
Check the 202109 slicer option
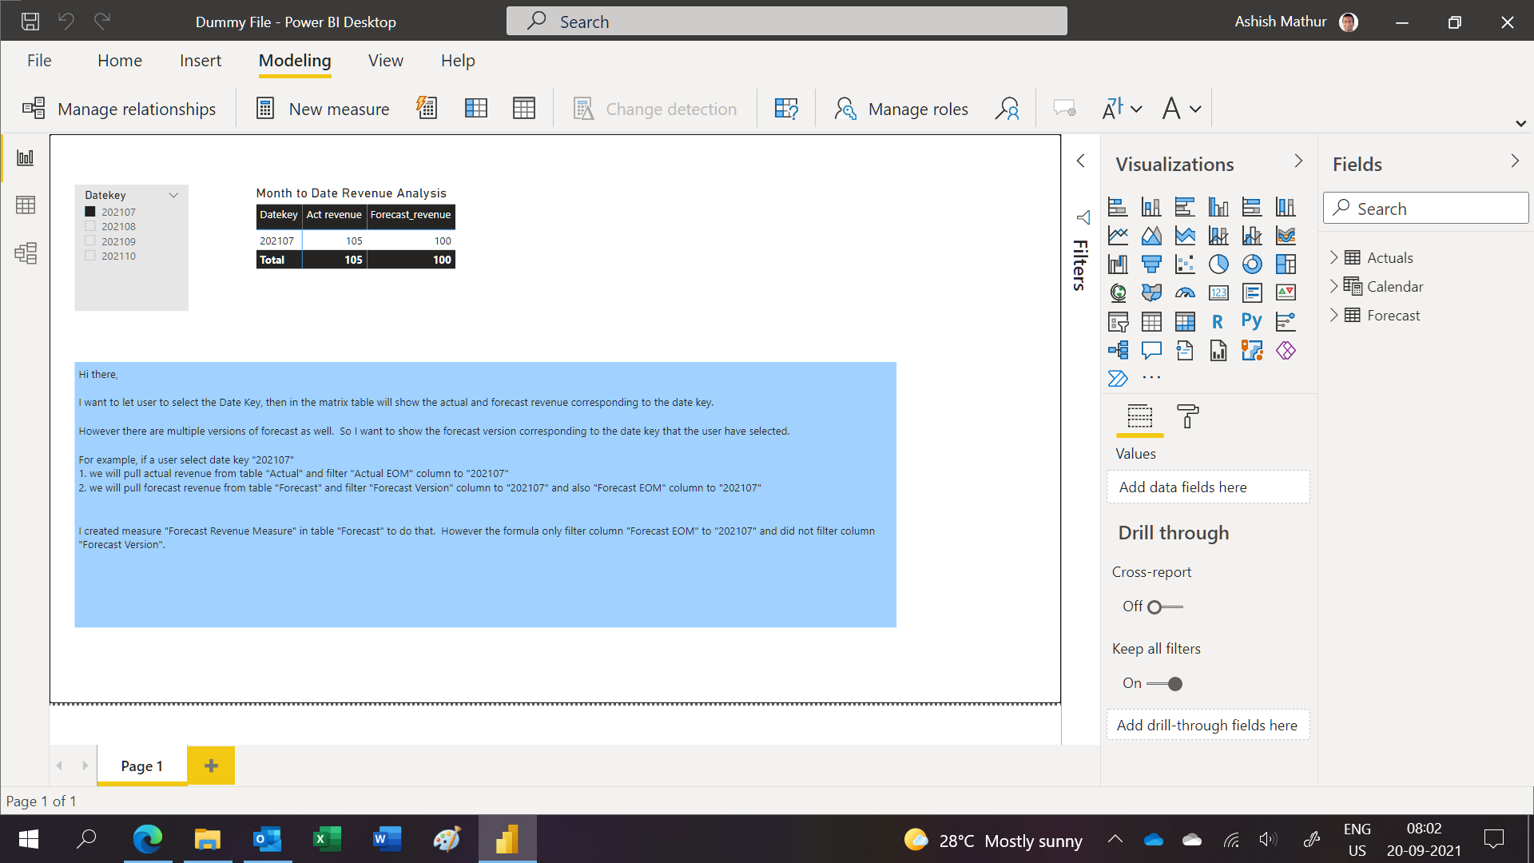[90, 241]
